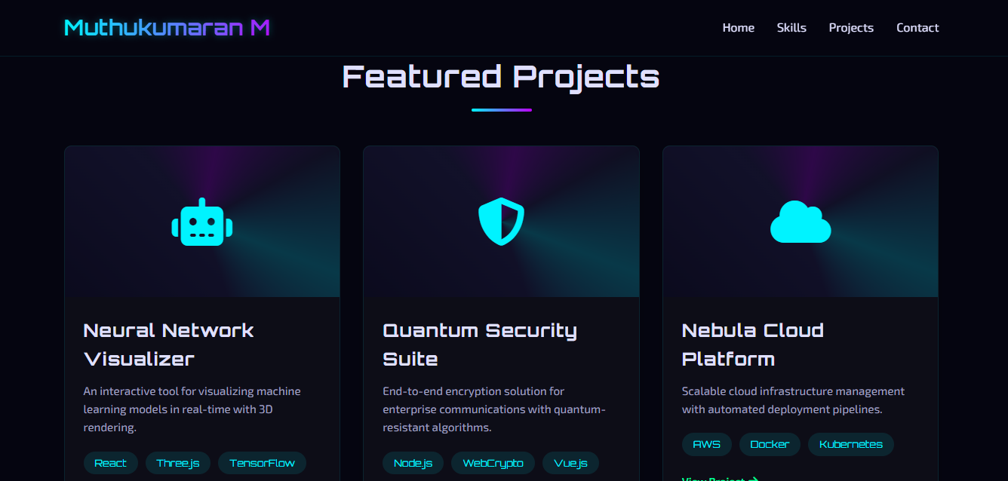This screenshot has width=1008, height=481.
Task: Click the shield icon on Quantum Security card
Action: [501, 222]
